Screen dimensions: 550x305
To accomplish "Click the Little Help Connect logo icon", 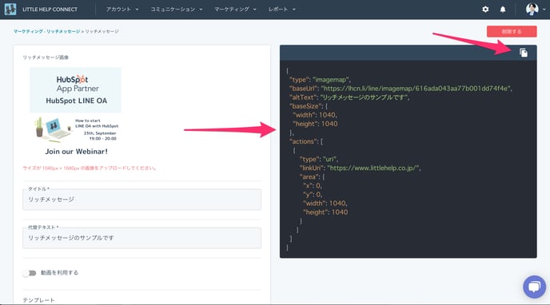I will pos(10,9).
